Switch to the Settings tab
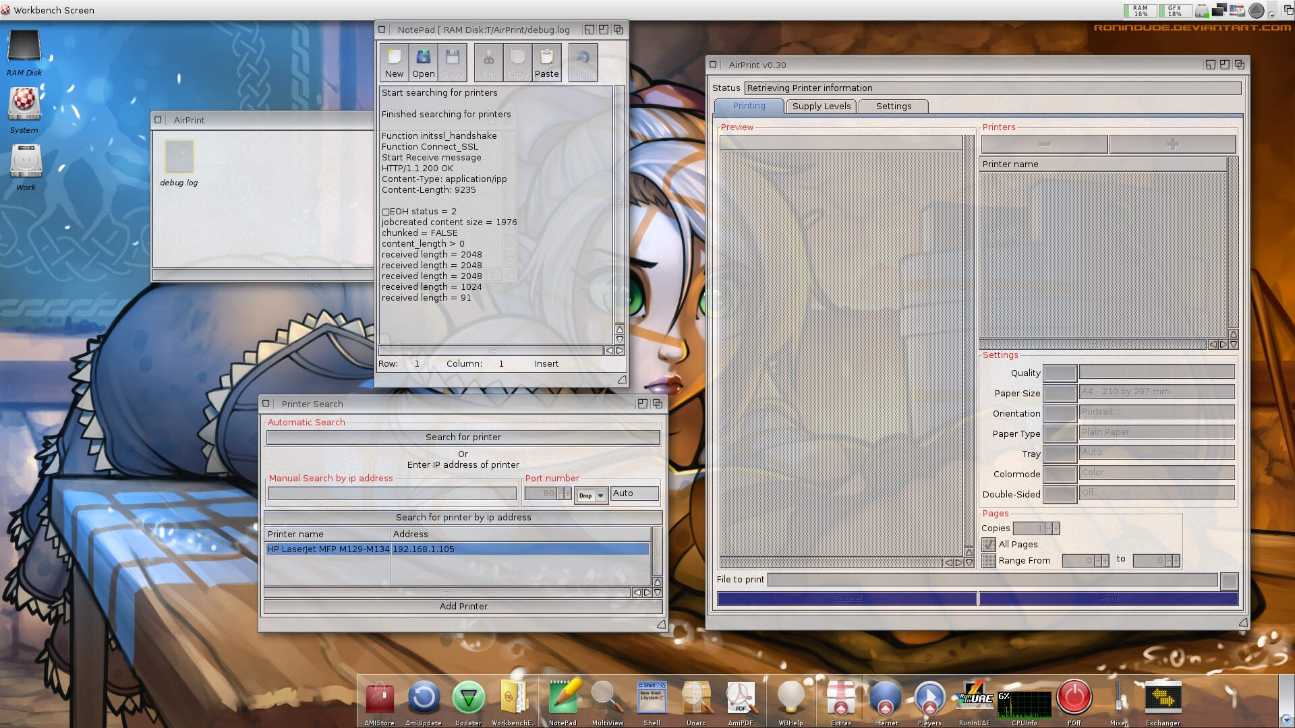The image size is (1295, 728). click(x=894, y=106)
